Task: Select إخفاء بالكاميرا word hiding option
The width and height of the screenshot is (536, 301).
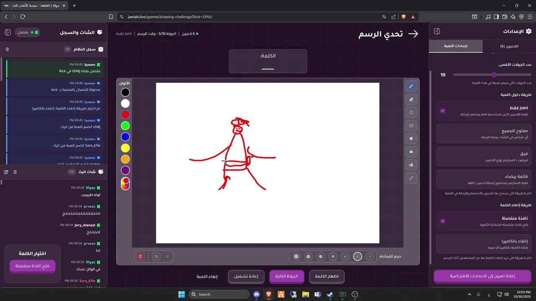Action: (484, 244)
